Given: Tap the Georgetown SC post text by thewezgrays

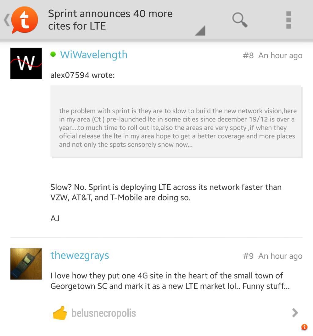Looking at the screenshot, I should (170, 281).
